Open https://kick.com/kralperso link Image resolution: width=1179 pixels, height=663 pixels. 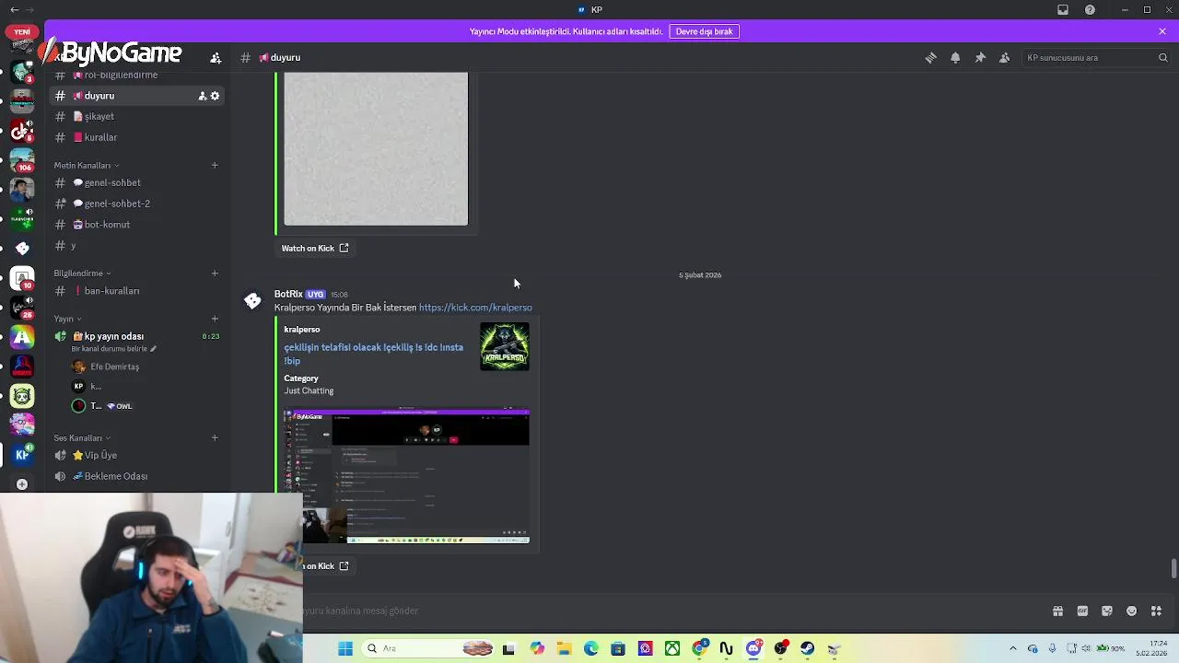475,308
